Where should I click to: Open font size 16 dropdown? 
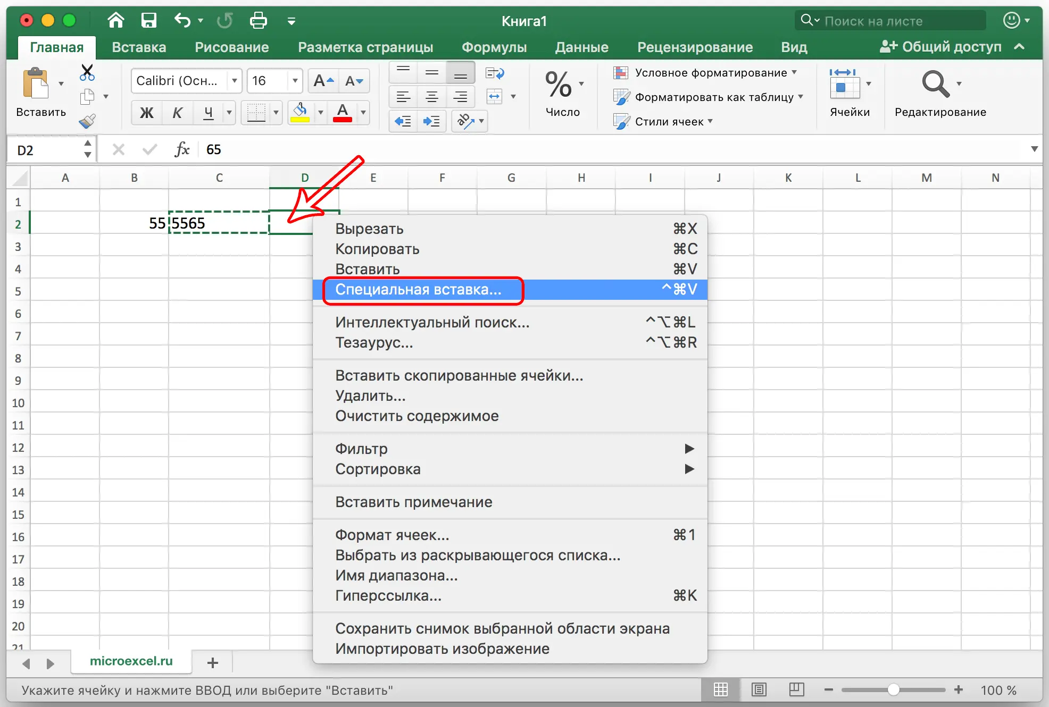295,81
